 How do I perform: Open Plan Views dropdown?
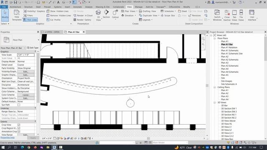pos(129,11)
